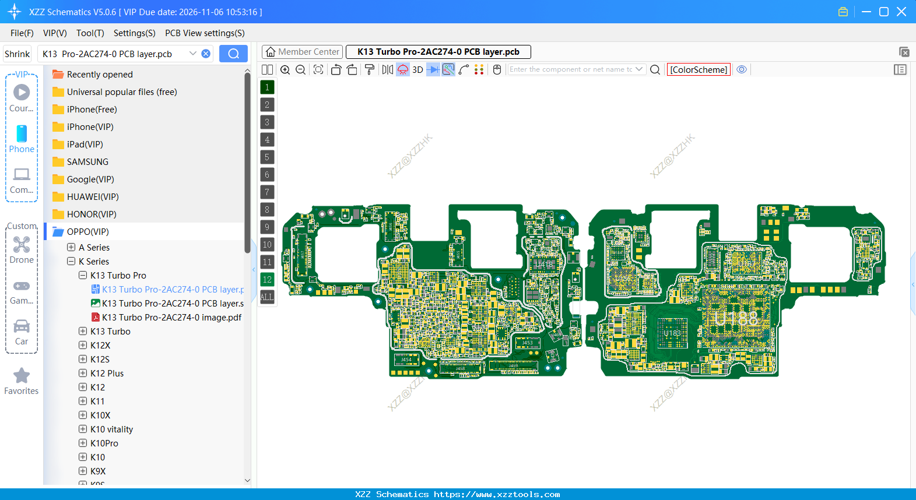Viewport: 916px width, 500px height.
Task: Switch to the Member Center tab
Action: tap(302, 52)
